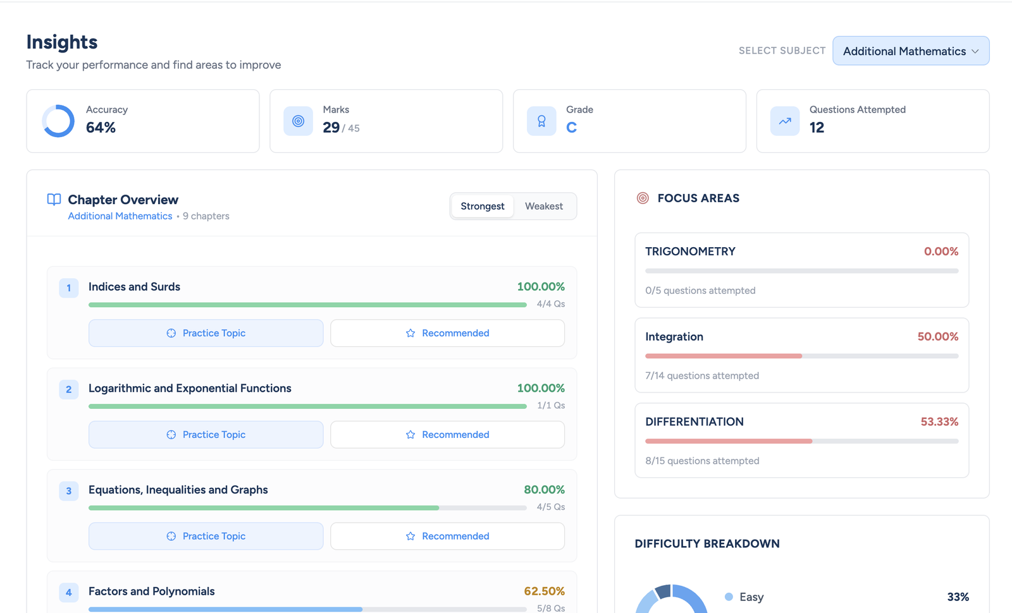Click the Integration focus area title
Image resolution: width=1012 pixels, height=613 pixels.
(x=674, y=337)
